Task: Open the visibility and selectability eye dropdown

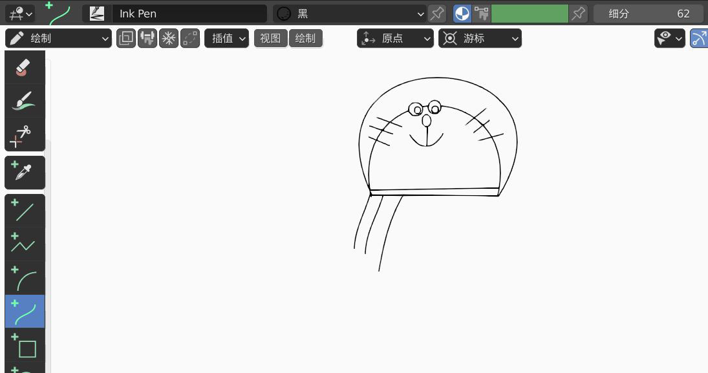Action: point(669,38)
